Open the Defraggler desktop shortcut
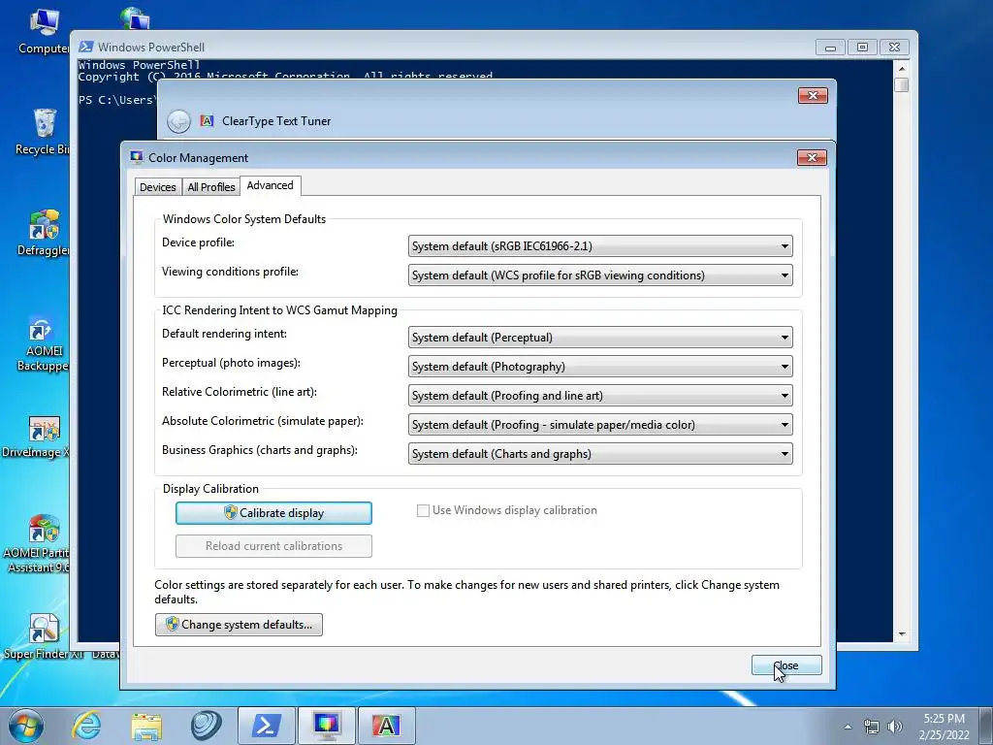Screen dimensions: 993x745 pos(43,233)
